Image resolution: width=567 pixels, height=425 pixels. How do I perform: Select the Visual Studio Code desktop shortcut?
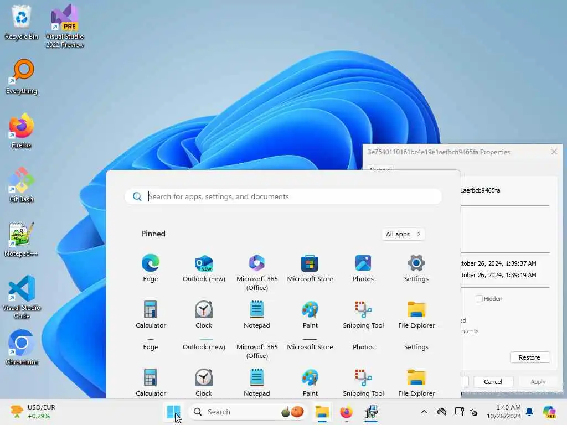click(x=22, y=297)
